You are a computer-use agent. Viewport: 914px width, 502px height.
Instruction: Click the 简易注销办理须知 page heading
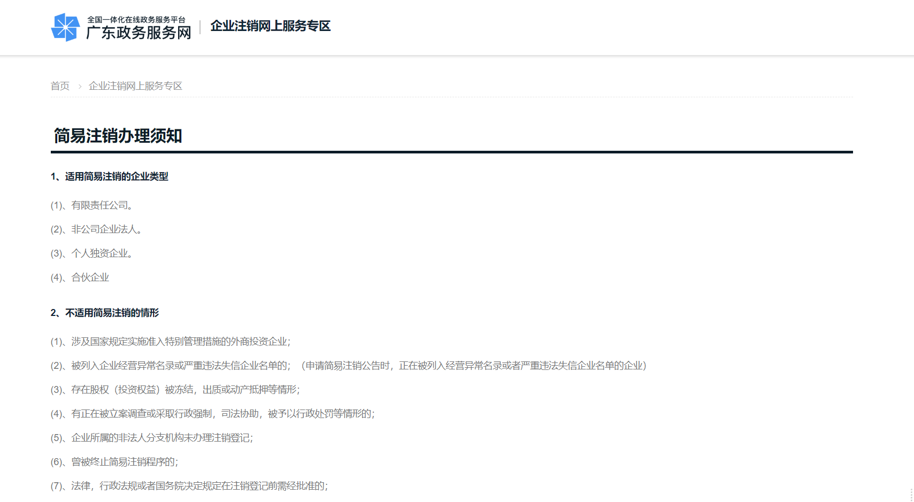118,136
